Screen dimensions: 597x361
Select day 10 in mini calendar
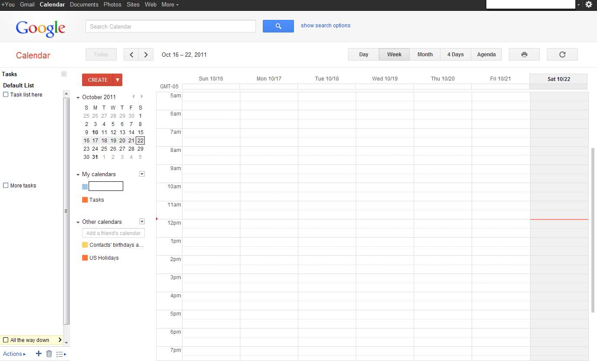(x=95, y=132)
